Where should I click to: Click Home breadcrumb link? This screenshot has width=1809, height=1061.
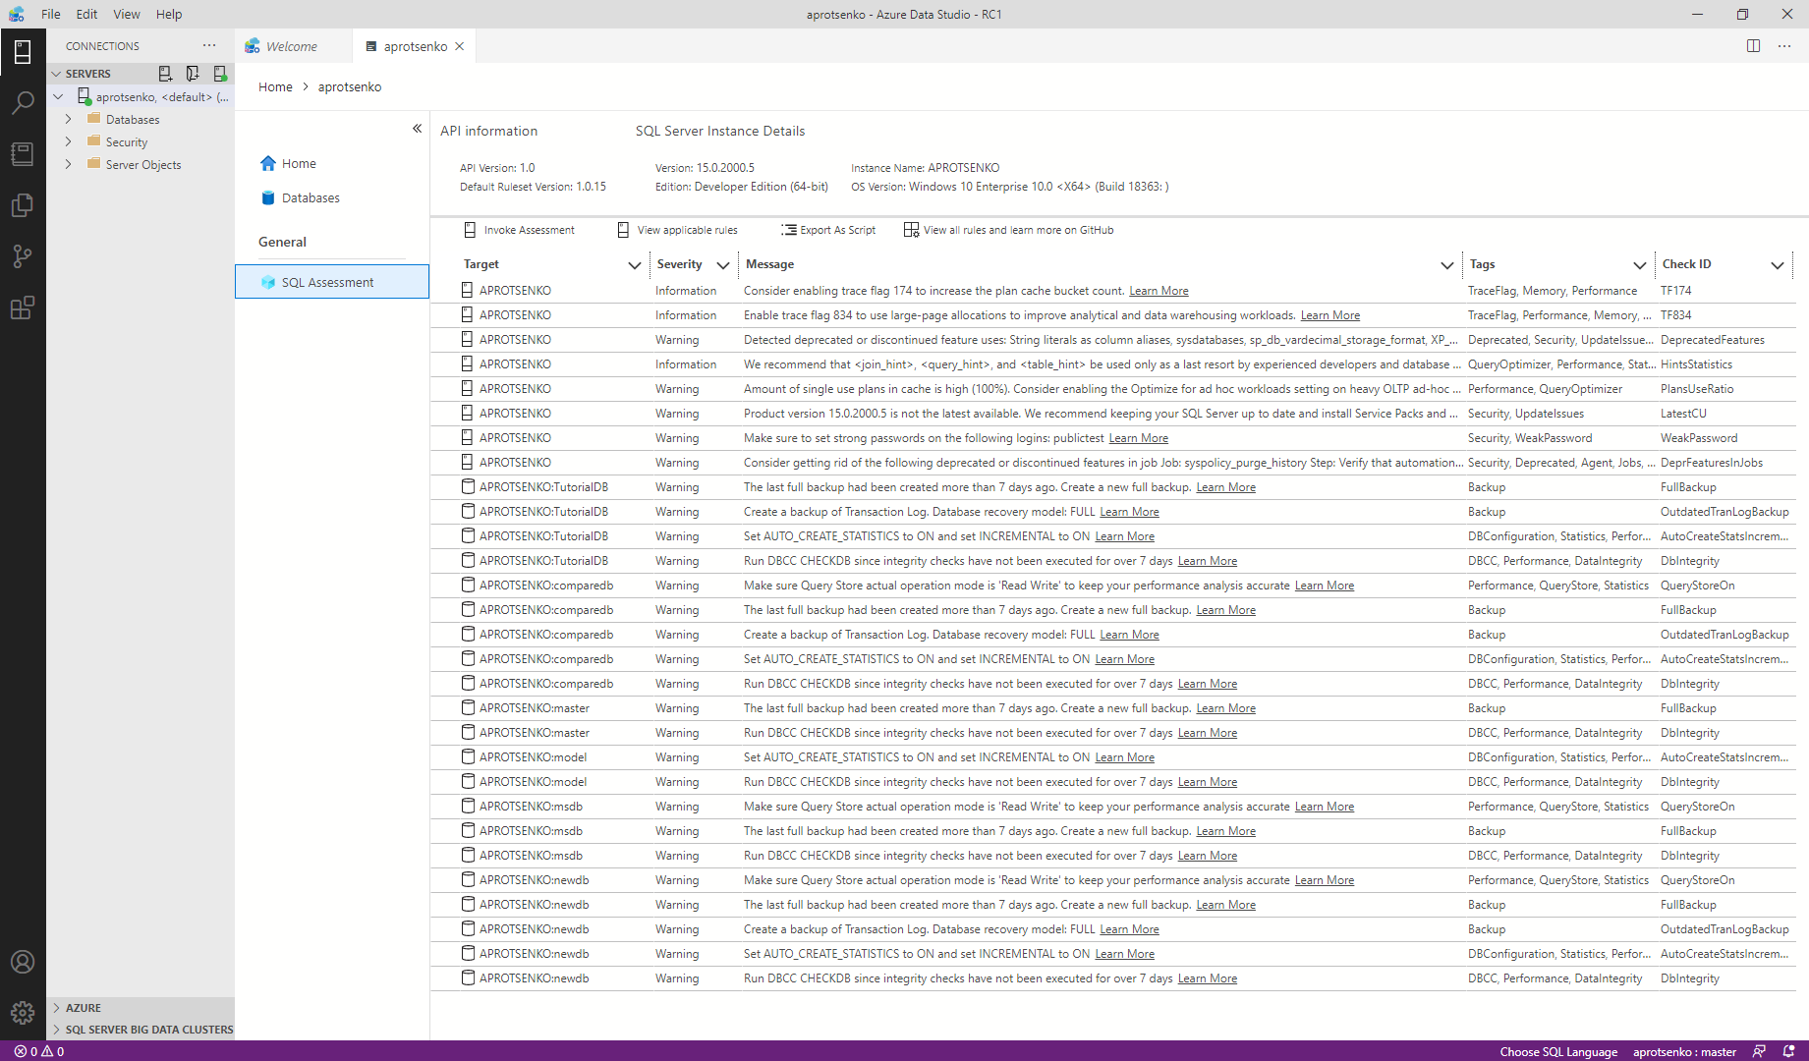pos(275,86)
